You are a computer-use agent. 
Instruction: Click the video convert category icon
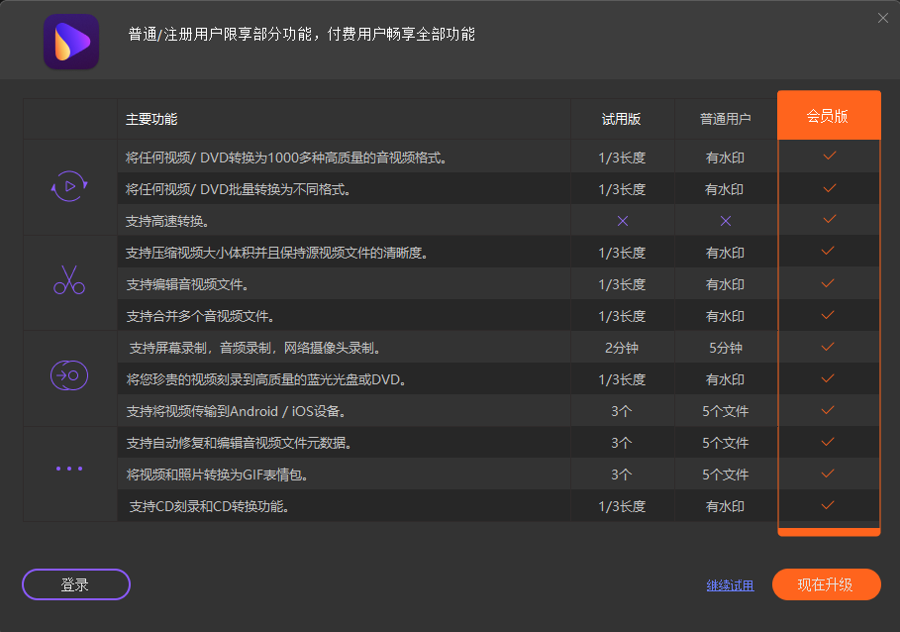[x=69, y=186]
